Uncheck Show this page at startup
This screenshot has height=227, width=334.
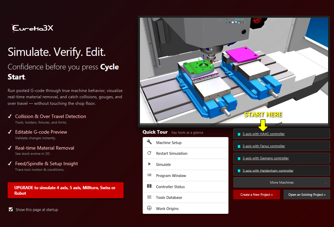pyautogui.click(x=11, y=210)
